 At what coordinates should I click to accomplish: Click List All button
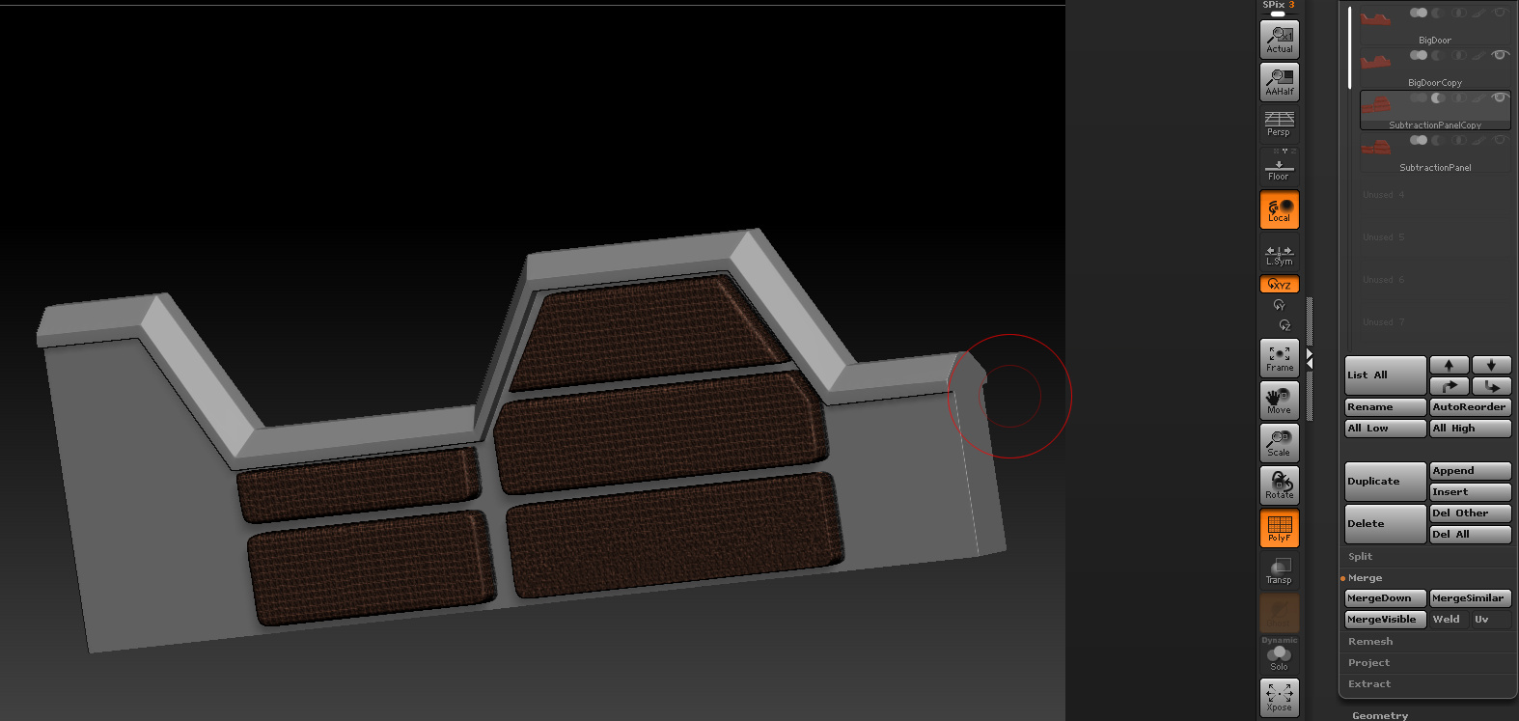point(1385,375)
